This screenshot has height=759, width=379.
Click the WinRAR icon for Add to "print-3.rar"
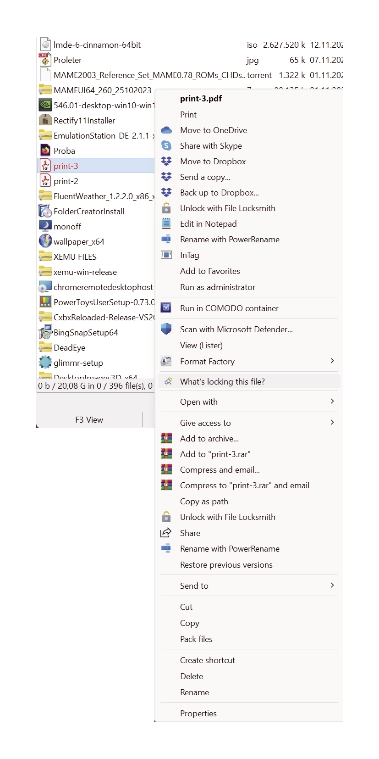coord(166,454)
